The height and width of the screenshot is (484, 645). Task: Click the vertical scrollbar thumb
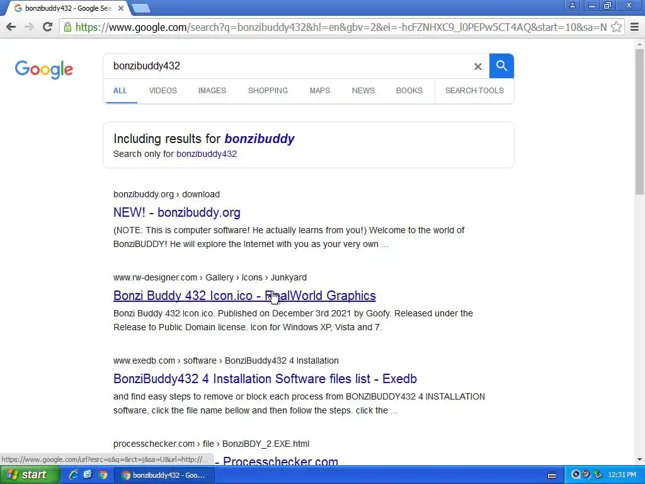click(639, 122)
